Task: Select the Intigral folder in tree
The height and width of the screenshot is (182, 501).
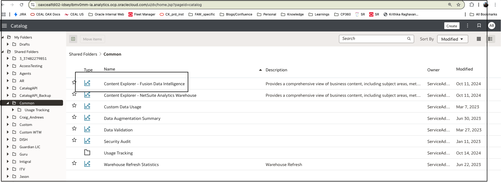Action: point(25,162)
